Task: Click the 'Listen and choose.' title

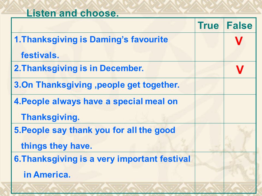Action: pos(73,13)
